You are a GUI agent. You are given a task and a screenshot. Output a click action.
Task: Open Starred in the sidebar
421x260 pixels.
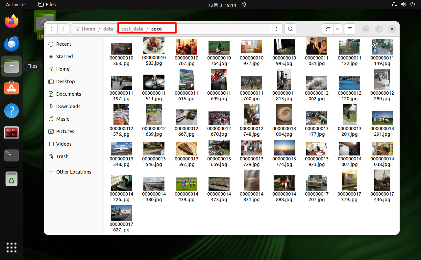click(74, 57)
